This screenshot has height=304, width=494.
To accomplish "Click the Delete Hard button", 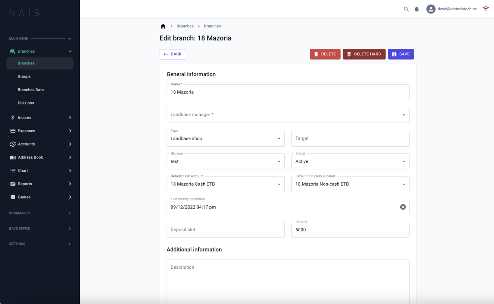I will 364,54.
